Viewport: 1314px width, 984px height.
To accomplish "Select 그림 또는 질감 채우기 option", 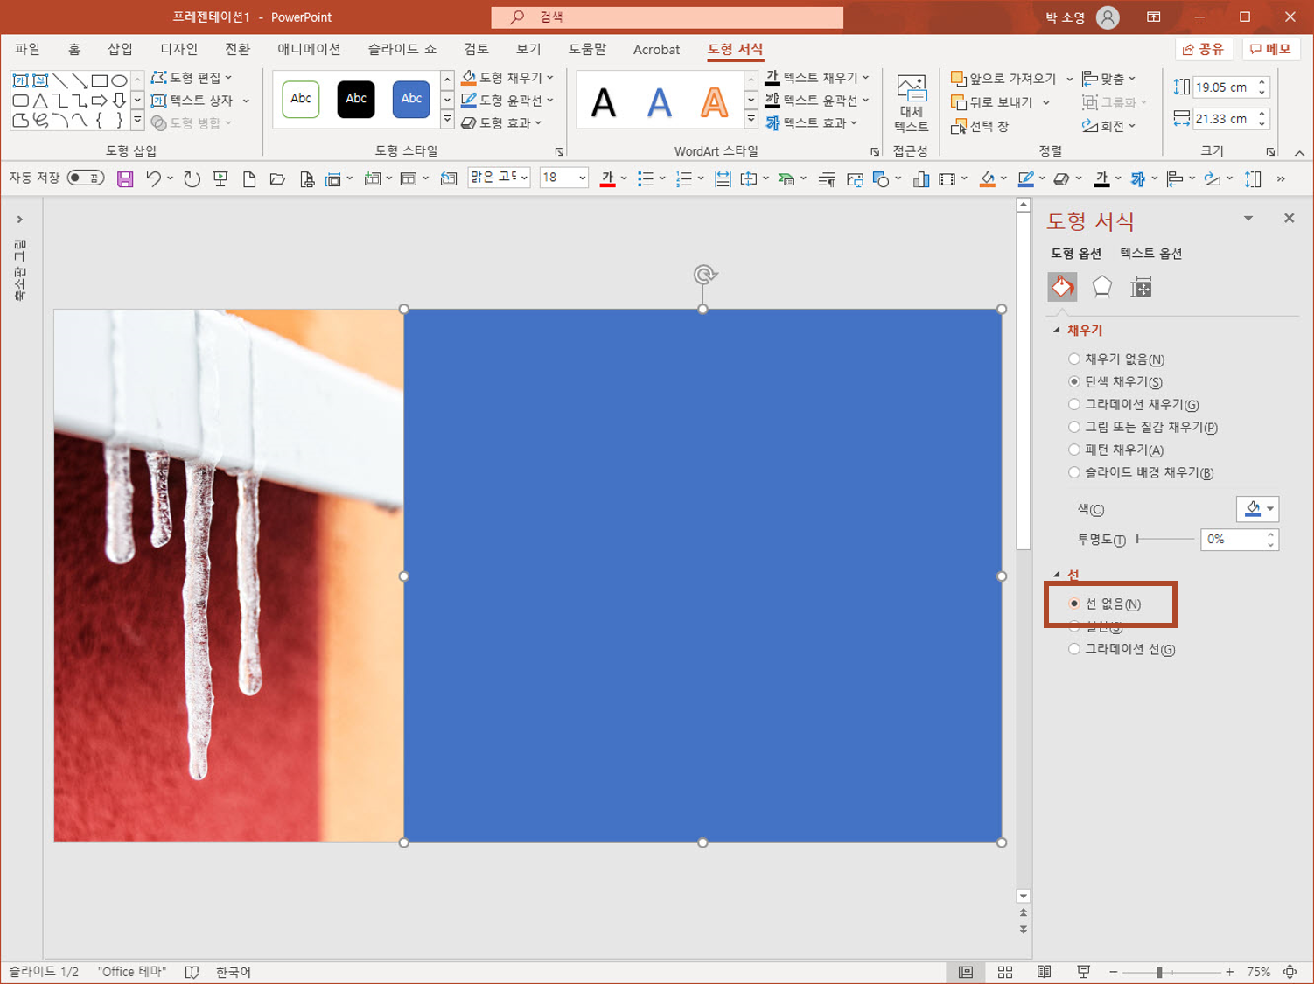I will coord(1074,428).
